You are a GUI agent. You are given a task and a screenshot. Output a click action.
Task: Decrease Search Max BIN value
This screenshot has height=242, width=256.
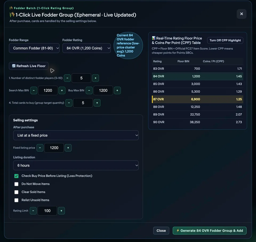[x=34, y=91]
